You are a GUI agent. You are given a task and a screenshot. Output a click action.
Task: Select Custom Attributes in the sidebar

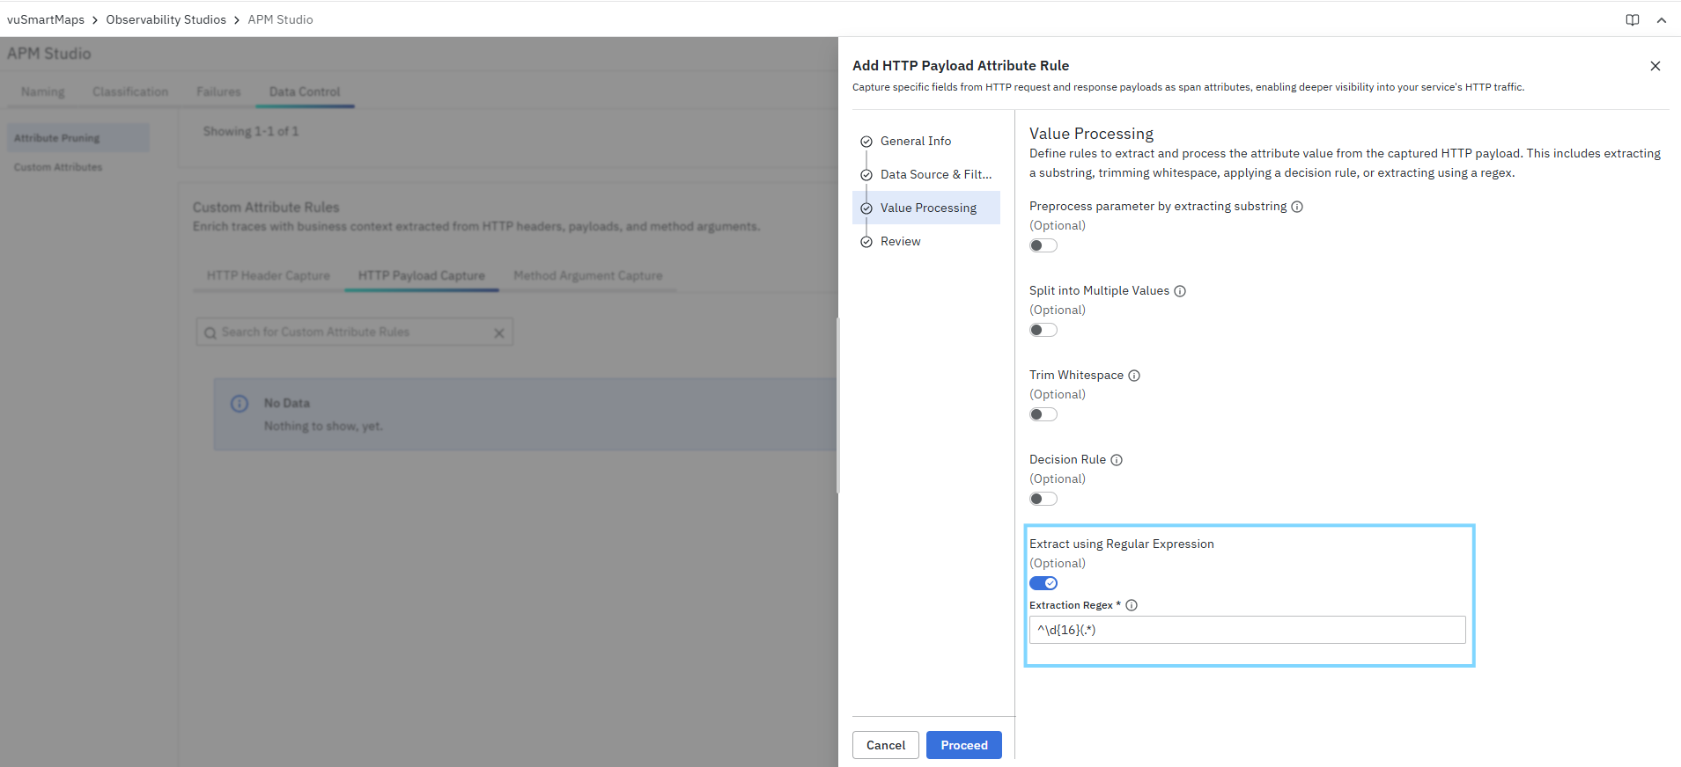[78, 167]
